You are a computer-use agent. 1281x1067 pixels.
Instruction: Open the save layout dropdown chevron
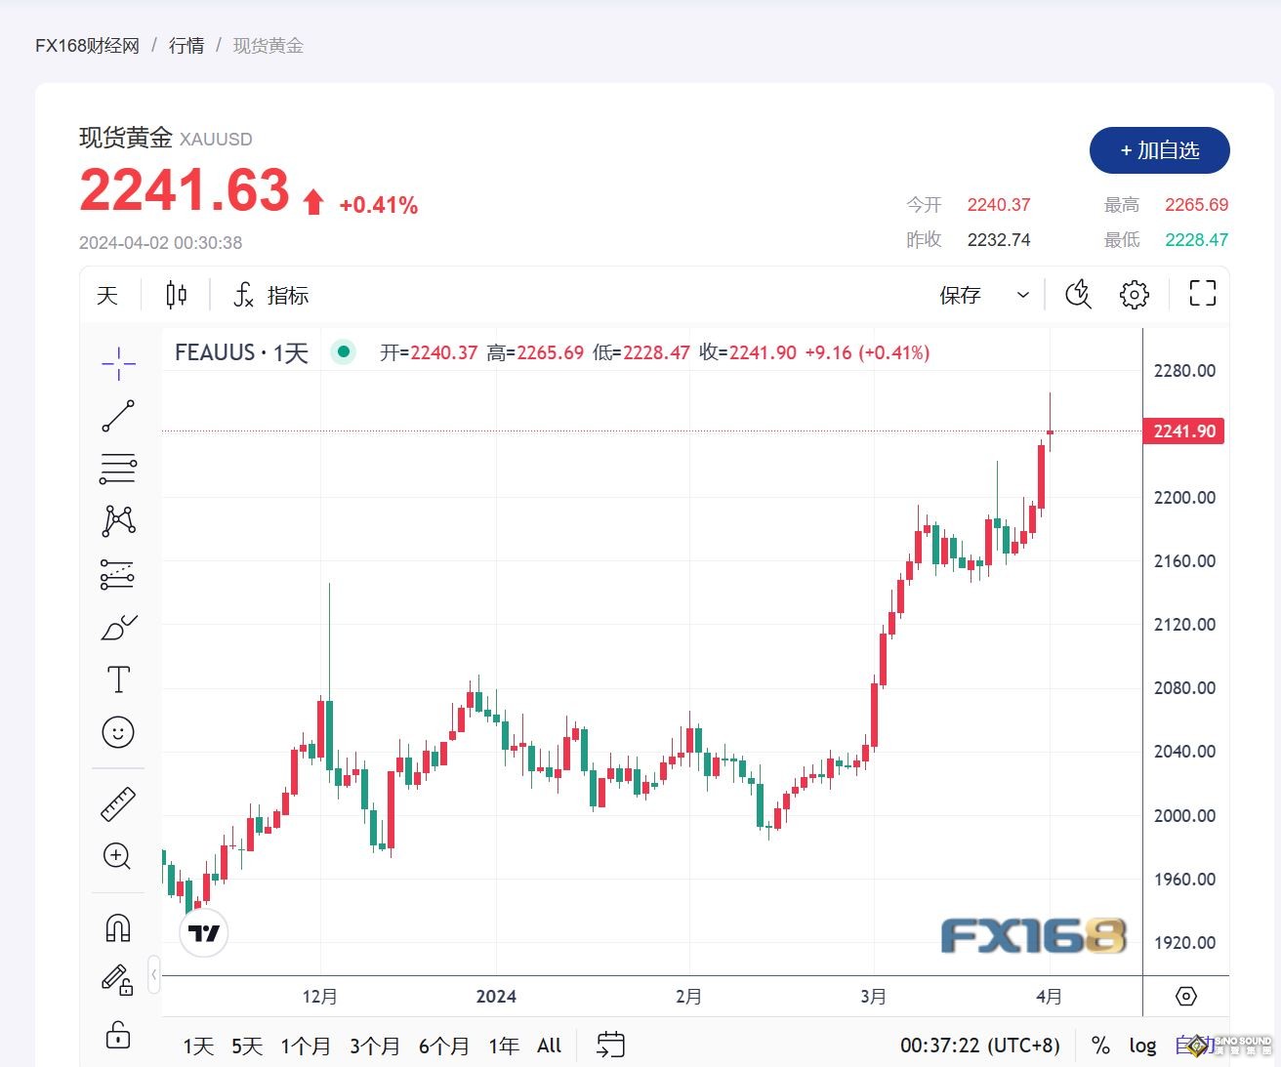coord(1021,294)
